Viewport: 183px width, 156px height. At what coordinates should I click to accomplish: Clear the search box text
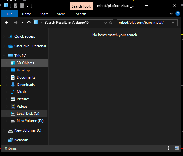click(x=173, y=23)
